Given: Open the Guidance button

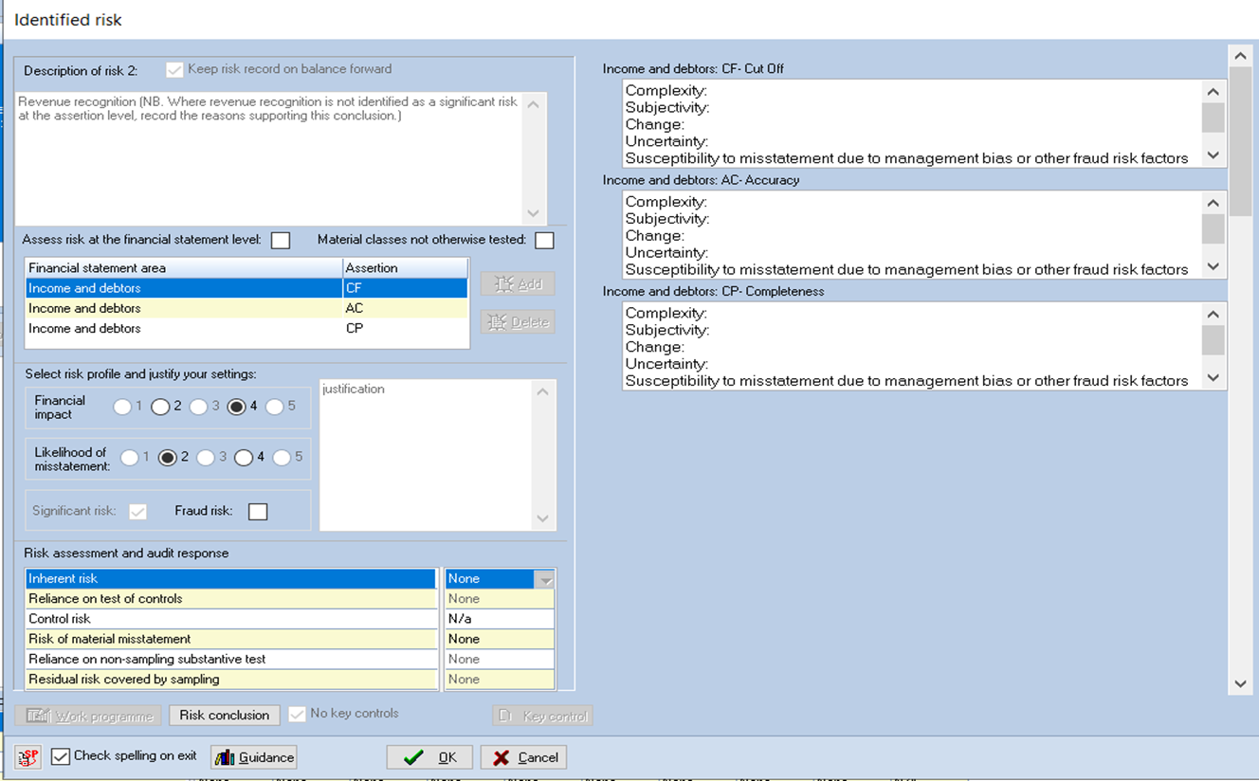Looking at the screenshot, I should click(253, 757).
